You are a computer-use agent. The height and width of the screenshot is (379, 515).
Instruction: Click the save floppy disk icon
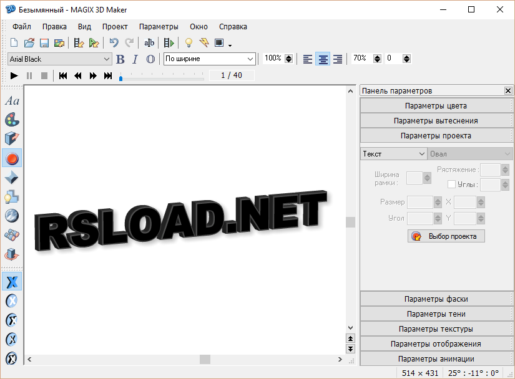tap(44, 43)
